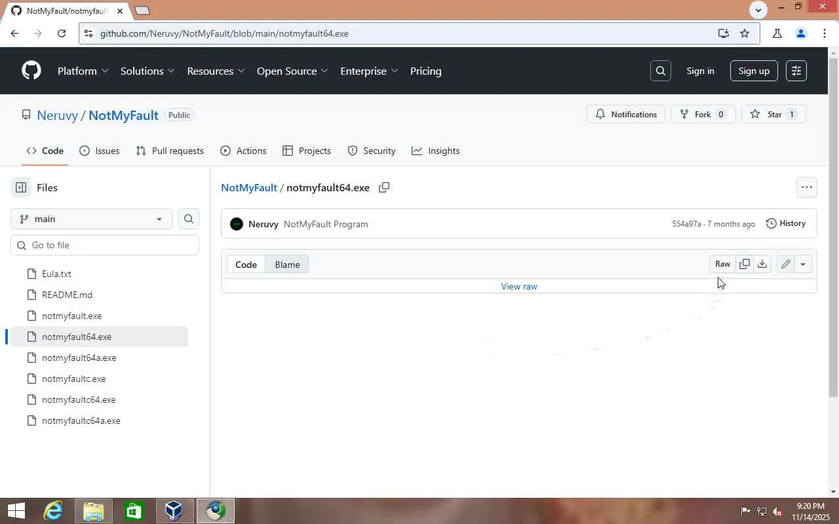Open the Windows Start button
This screenshot has width=839, height=524.
click(16, 511)
